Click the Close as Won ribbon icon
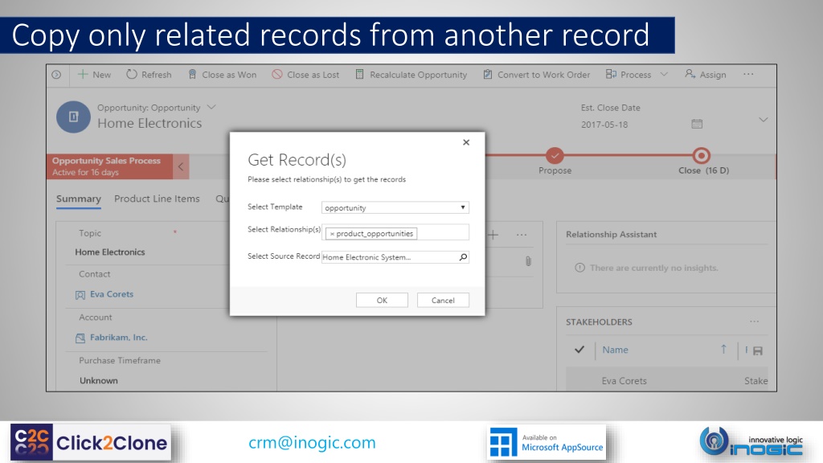 tap(192, 75)
